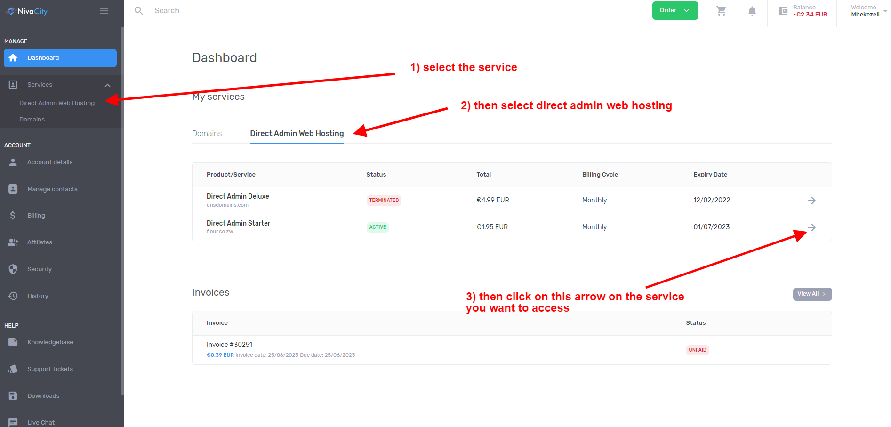
Task: Click the UNPAID invoice status badge
Action: (698, 350)
